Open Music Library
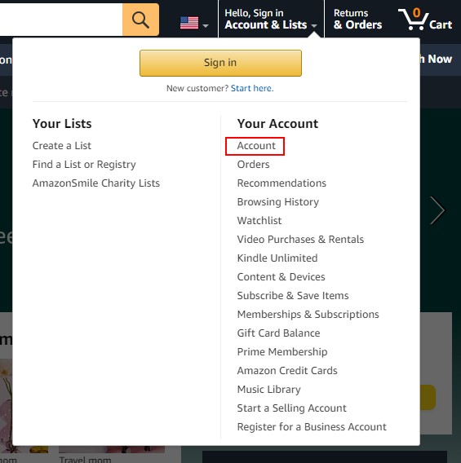Viewport: 461px width, 463px height. (269, 390)
